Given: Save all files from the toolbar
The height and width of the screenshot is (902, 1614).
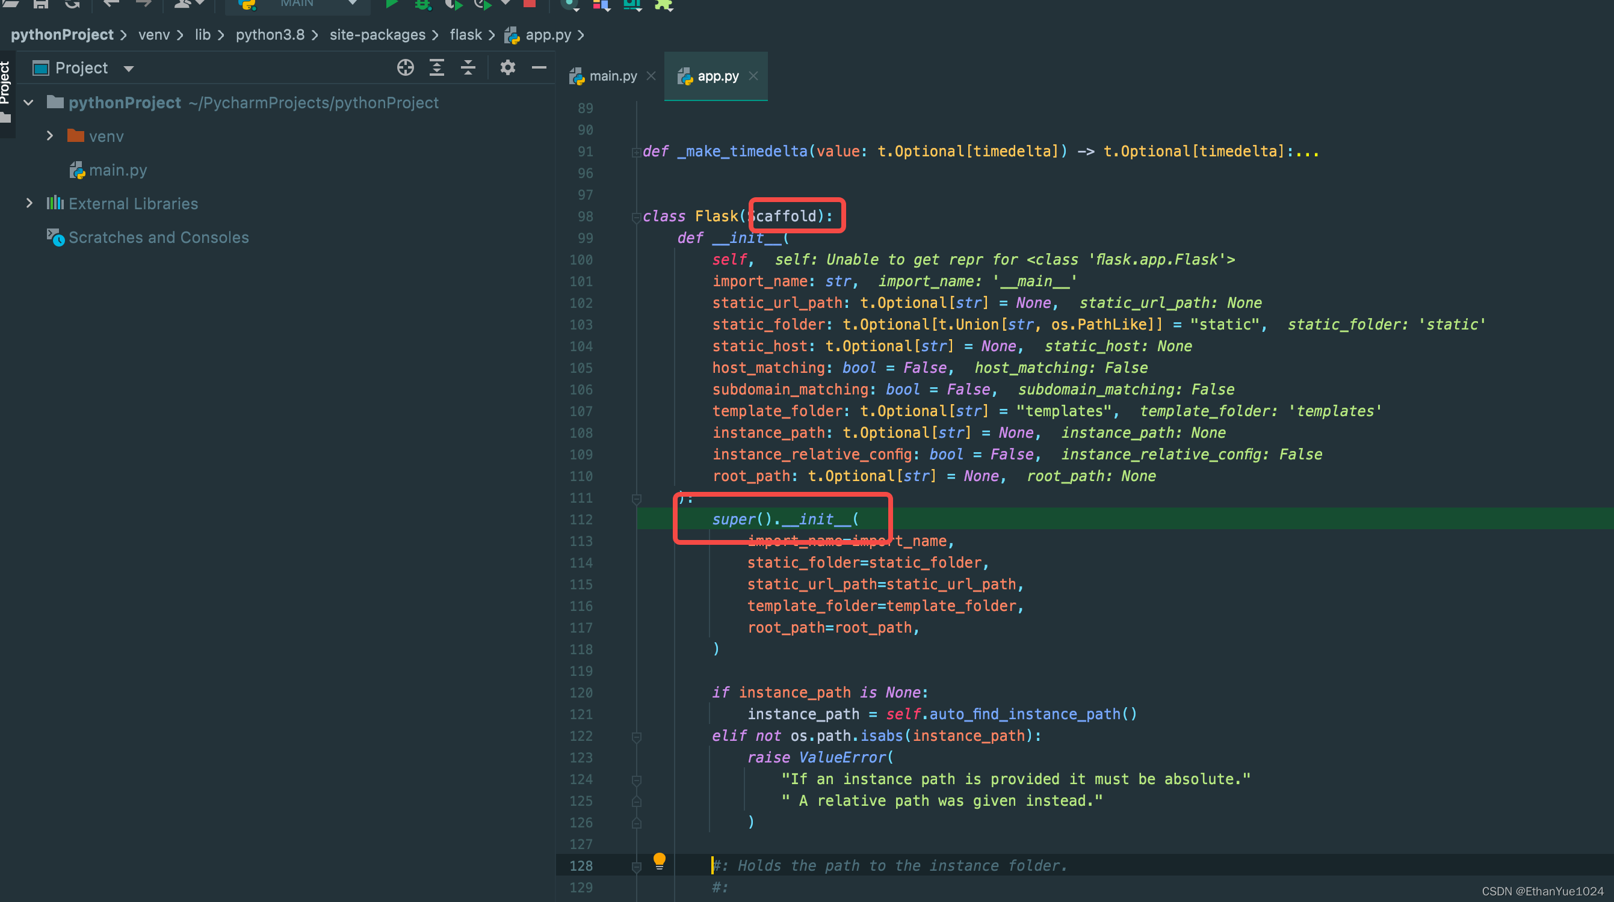Looking at the screenshot, I should pos(41,4).
